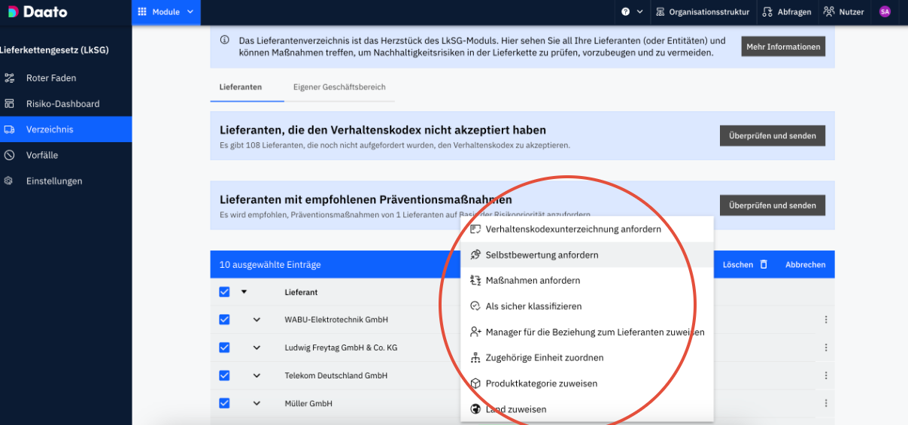
Task: Open Risiko-Dashboard from the sidebar
Action: coord(62,104)
